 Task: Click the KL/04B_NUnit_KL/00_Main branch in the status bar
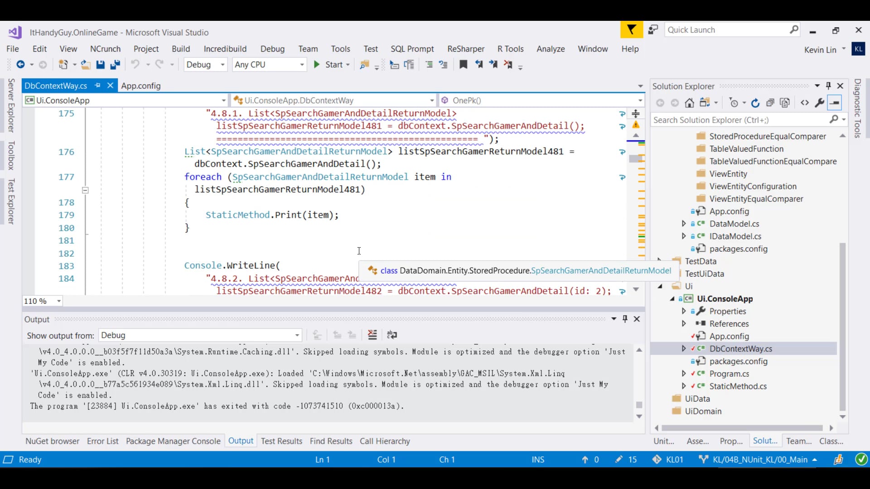(x=760, y=460)
